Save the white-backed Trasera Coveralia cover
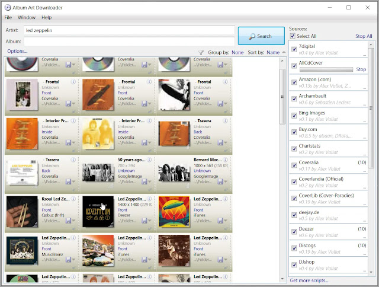 pyautogui.click(x=69, y=181)
